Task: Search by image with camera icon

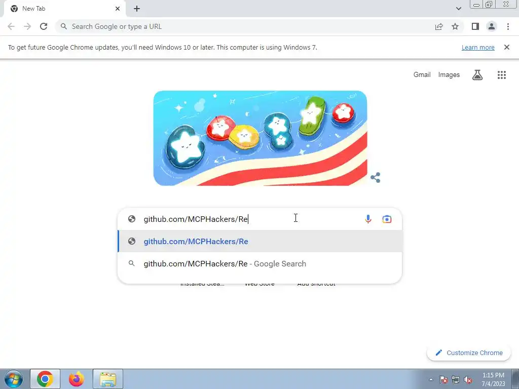Action: pos(387,219)
